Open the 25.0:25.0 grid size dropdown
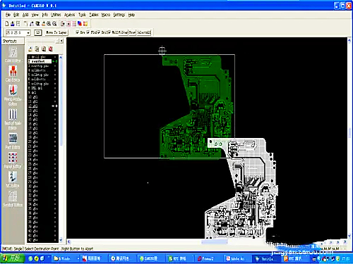The image size is (353, 264). coord(28,32)
